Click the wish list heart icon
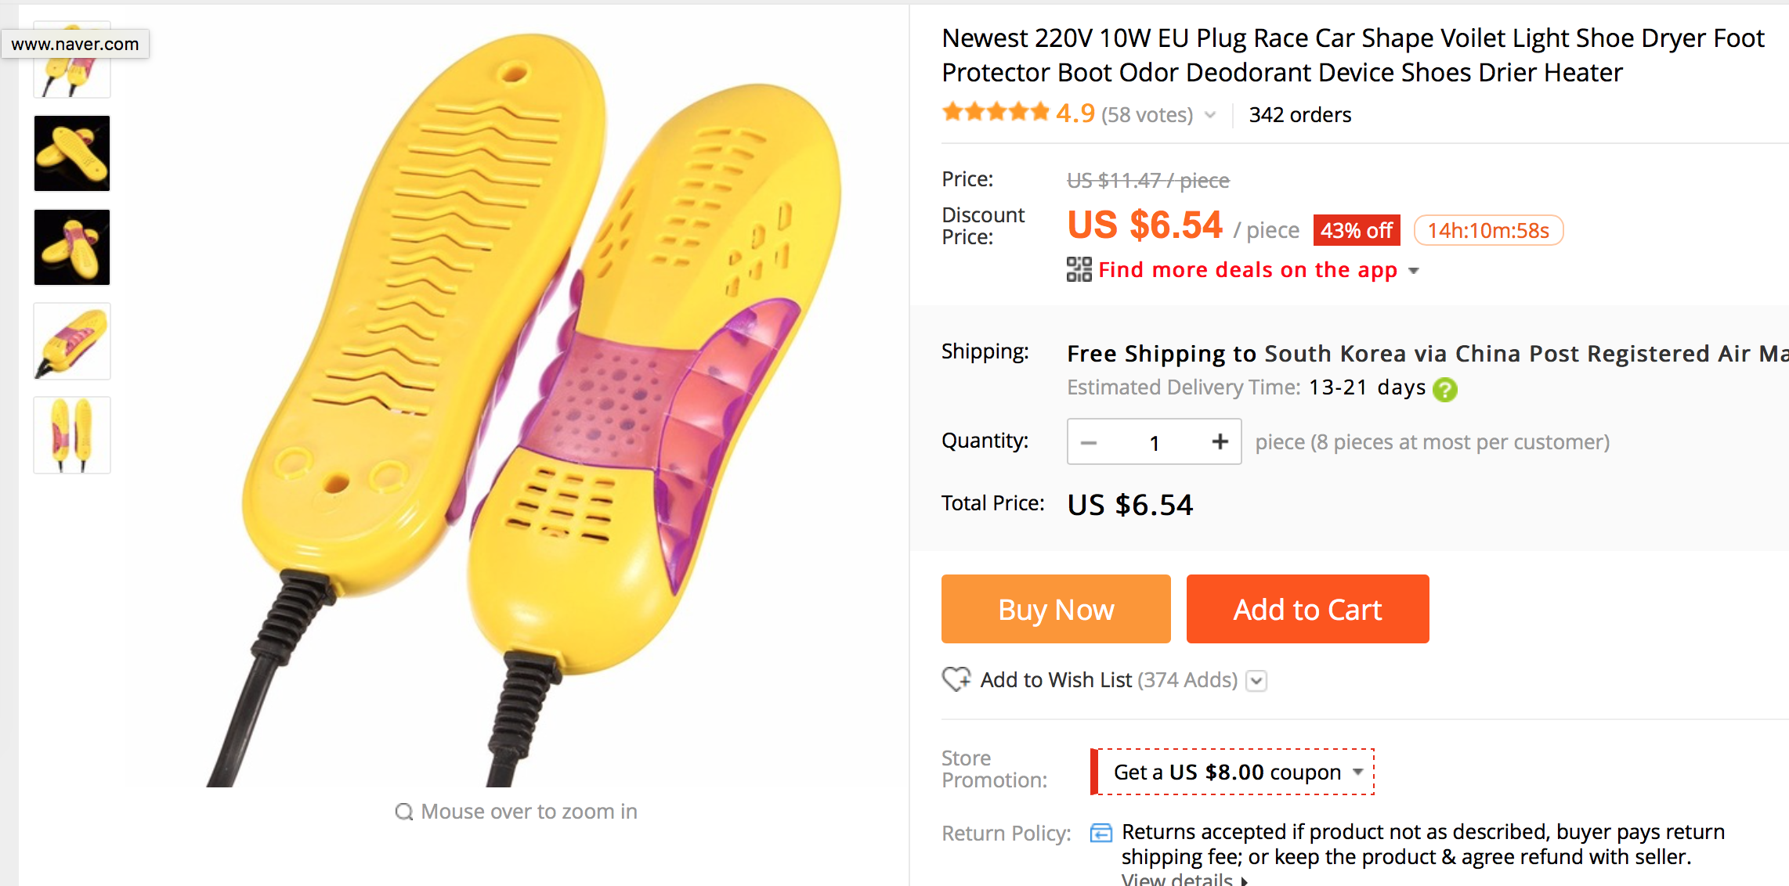The width and height of the screenshot is (1789, 886). point(956,679)
